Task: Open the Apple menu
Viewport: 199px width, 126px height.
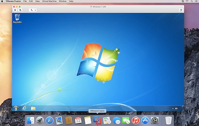Action: click(2, 1)
